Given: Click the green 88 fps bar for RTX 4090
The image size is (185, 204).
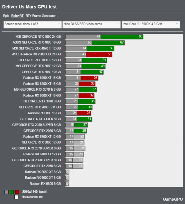Looking at the screenshot, I should tap(122, 37).
